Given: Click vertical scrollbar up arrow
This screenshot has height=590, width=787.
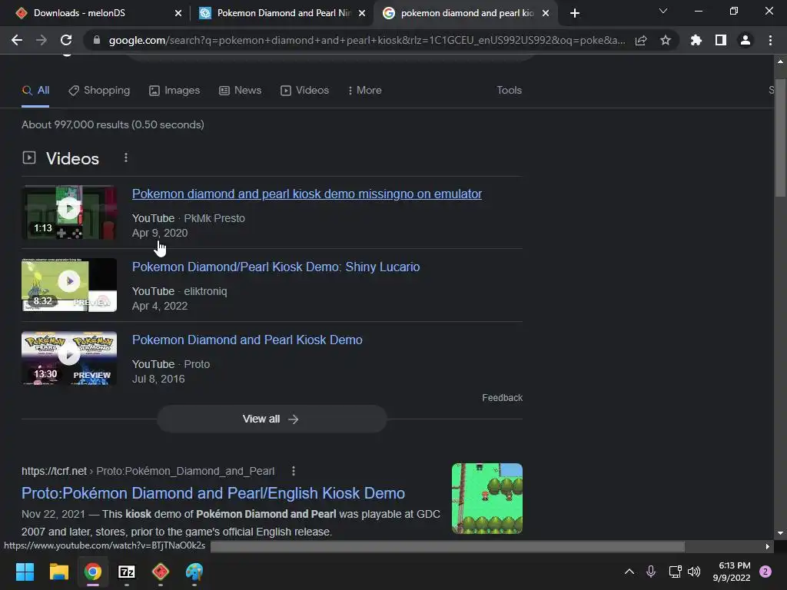Looking at the screenshot, I should [x=780, y=61].
